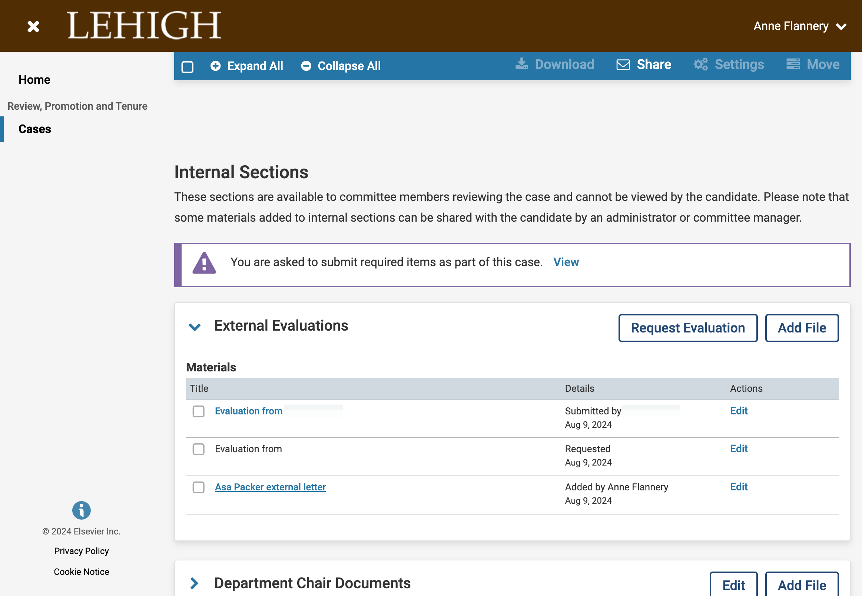Open Cases in the sidebar
The width and height of the screenshot is (862, 596).
pos(35,129)
